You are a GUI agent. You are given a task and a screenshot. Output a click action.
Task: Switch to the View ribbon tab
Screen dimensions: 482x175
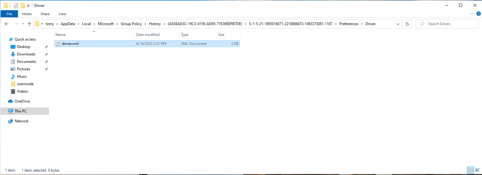(62, 14)
